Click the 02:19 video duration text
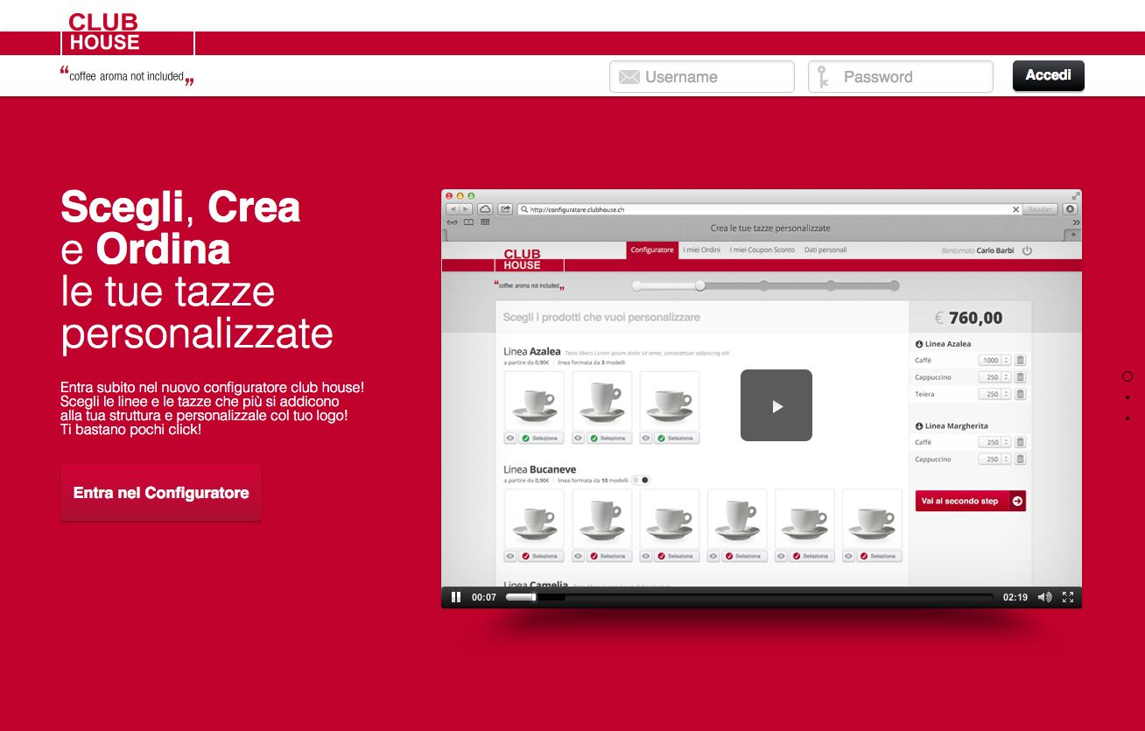The image size is (1145, 731). (1015, 597)
